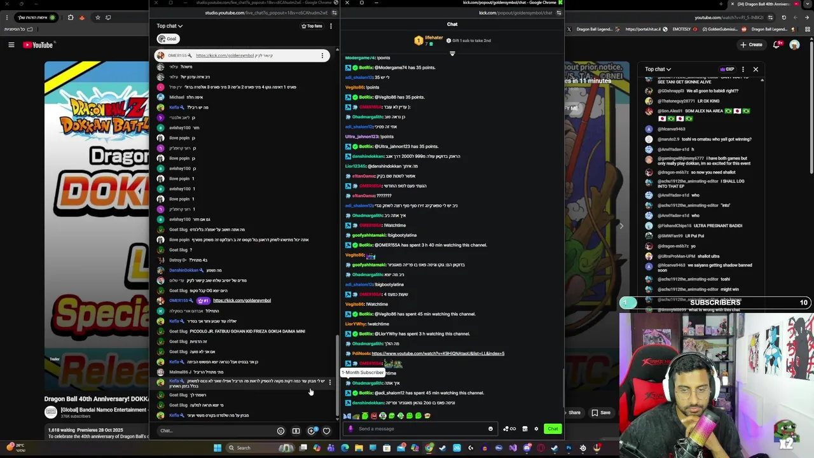Expand Top chat dropdown in YouTube watch page
Image resolution: width=814 pixels, height=458 pixels.
click(x=658, y=69)
